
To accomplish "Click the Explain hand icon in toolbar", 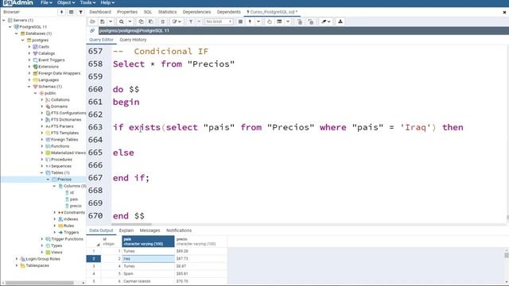I will pyautogui.click(x=270, y=21).
